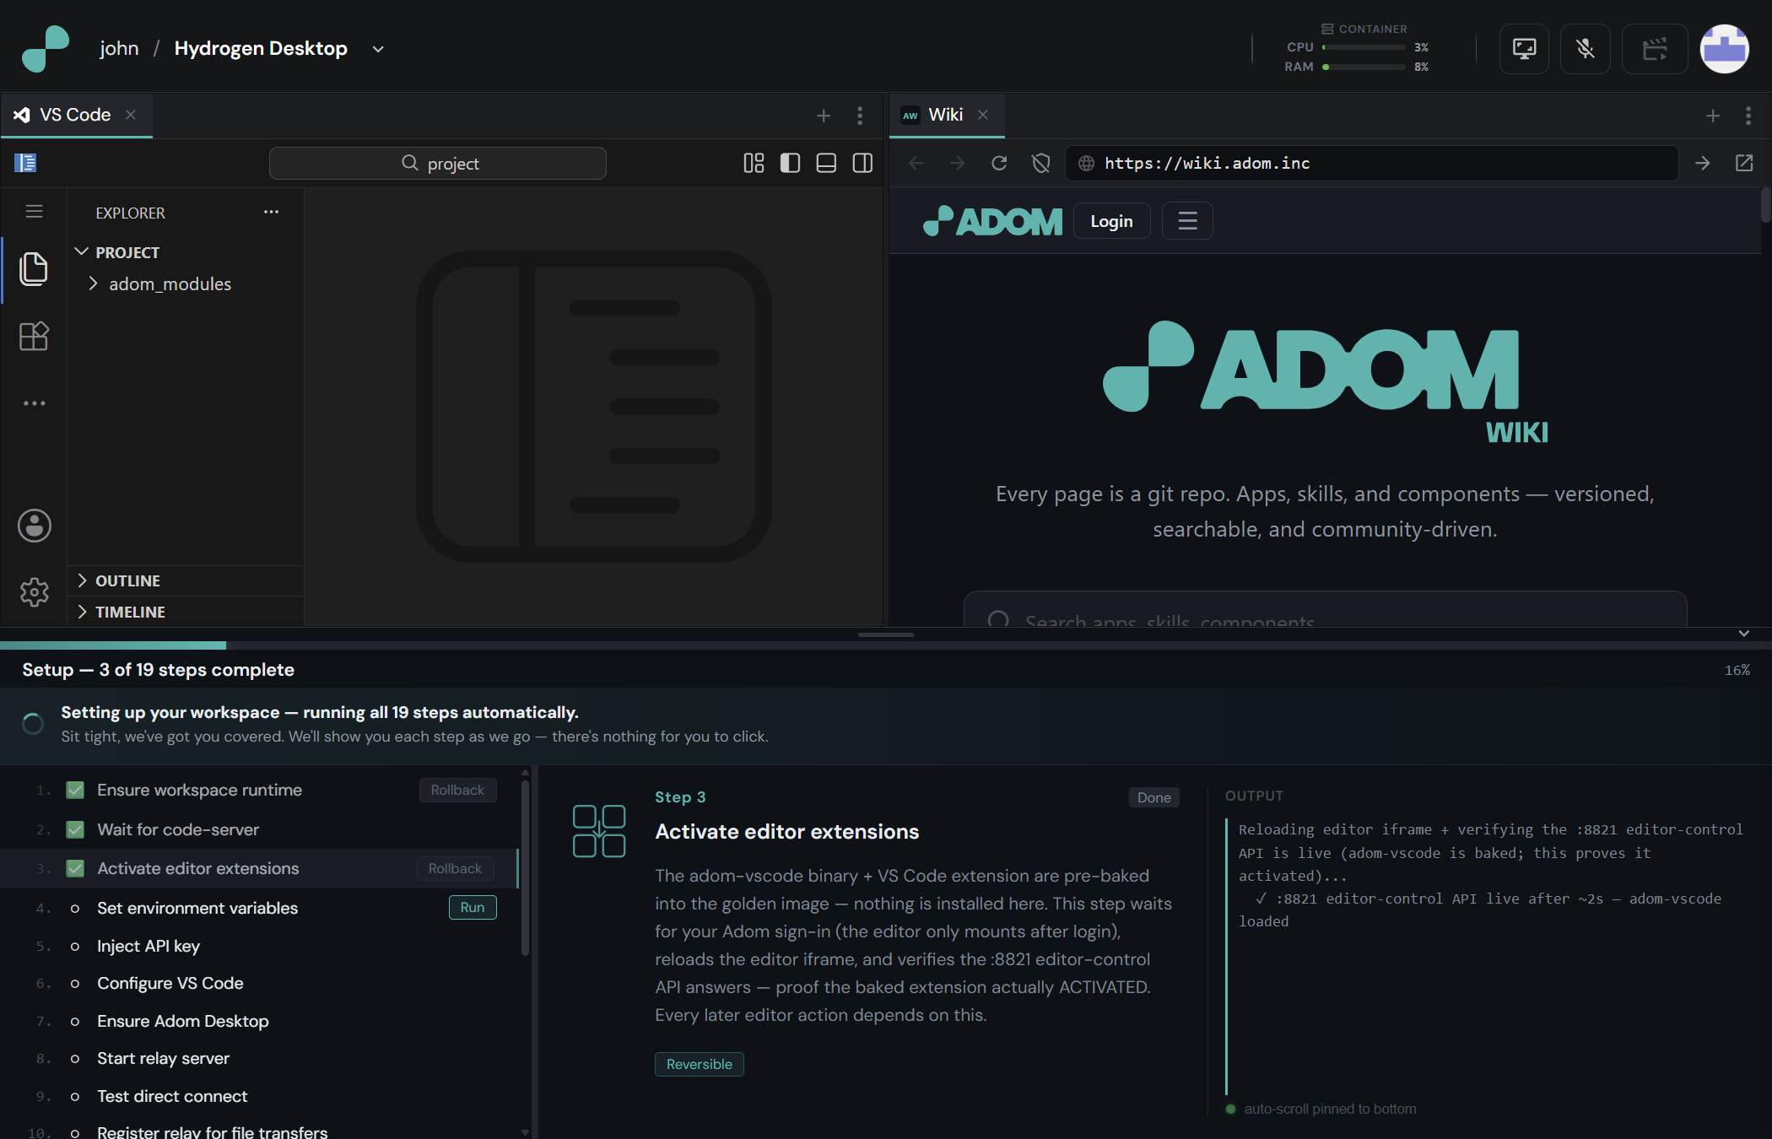Open the Extensions view in activity bar
Screen dimensions: 1772x1139
click(x=34, y=337)
